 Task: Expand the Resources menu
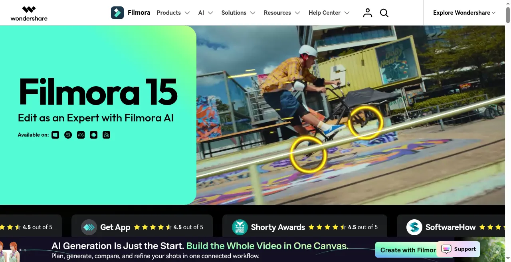(x=282, y=13)
